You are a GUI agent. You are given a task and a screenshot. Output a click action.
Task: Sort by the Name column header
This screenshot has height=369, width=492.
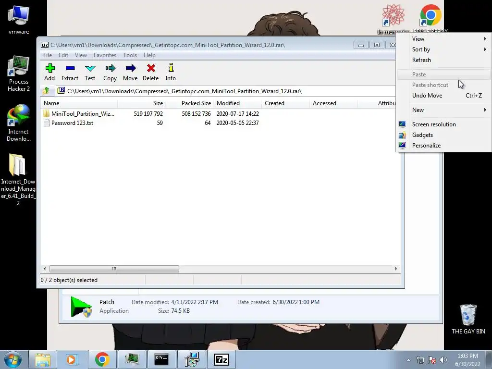[79, 103]
